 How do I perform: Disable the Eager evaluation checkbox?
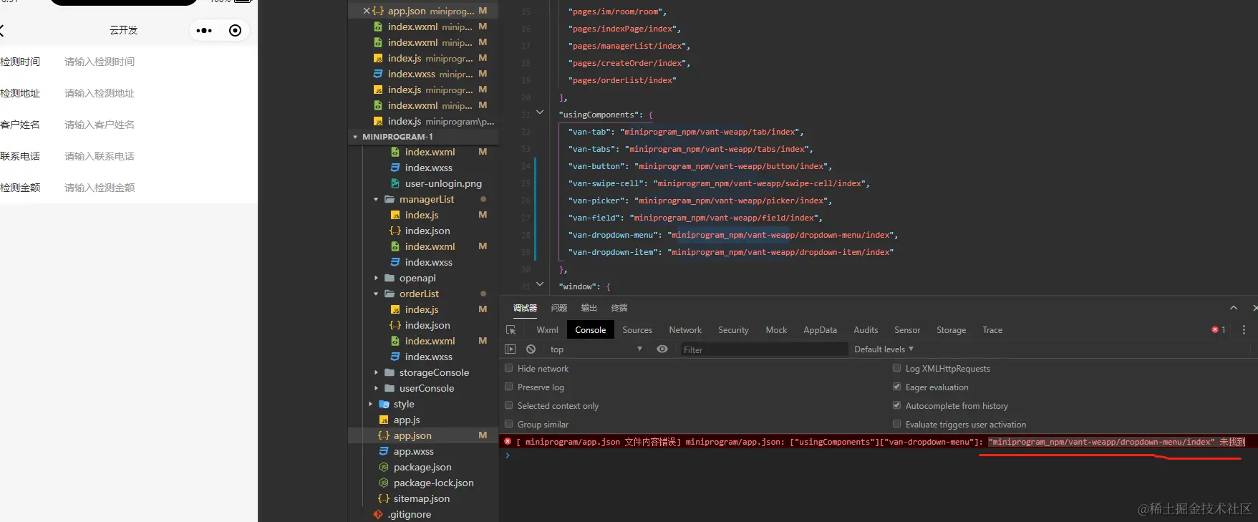tap(896, 387)
